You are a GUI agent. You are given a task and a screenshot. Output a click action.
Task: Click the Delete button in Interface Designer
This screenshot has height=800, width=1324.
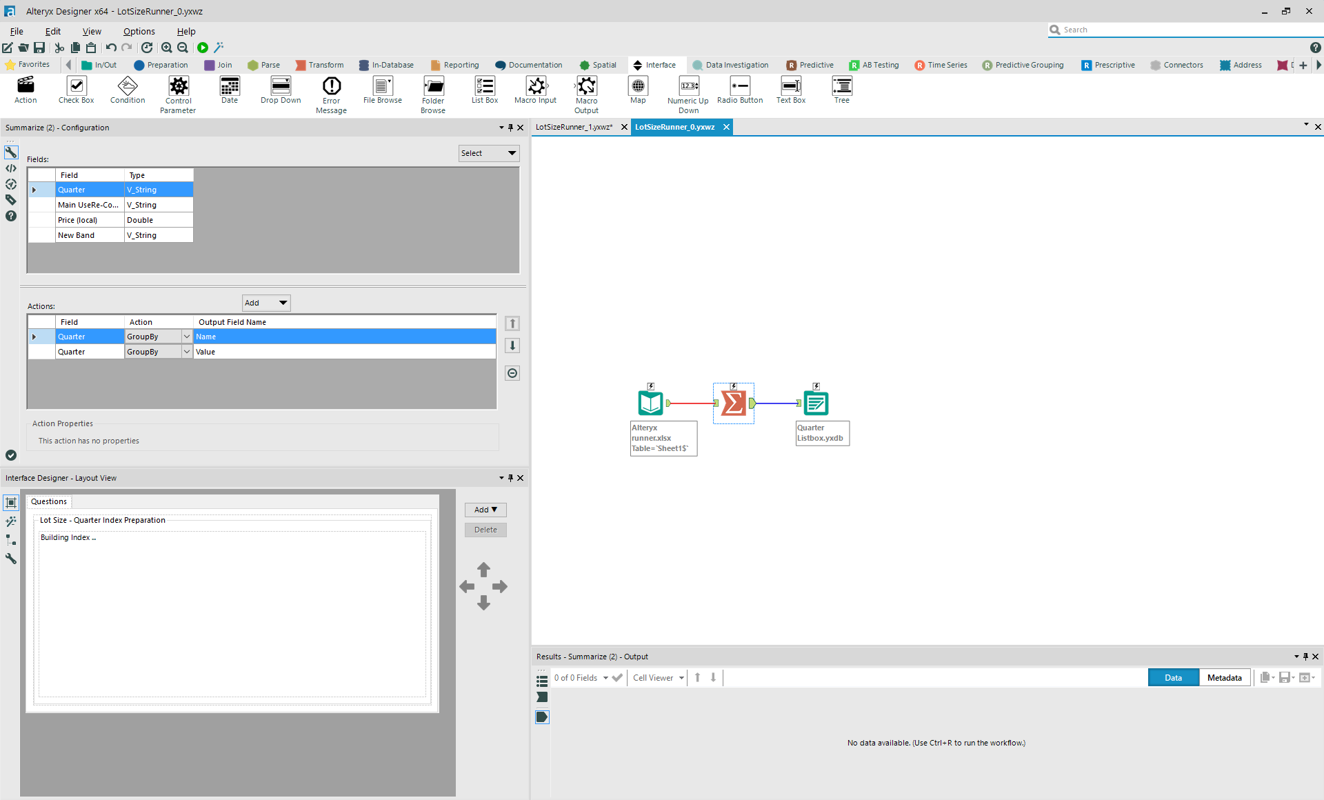[485, 530]
